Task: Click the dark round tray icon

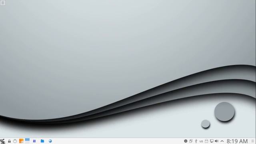Action: click(186, 141)
